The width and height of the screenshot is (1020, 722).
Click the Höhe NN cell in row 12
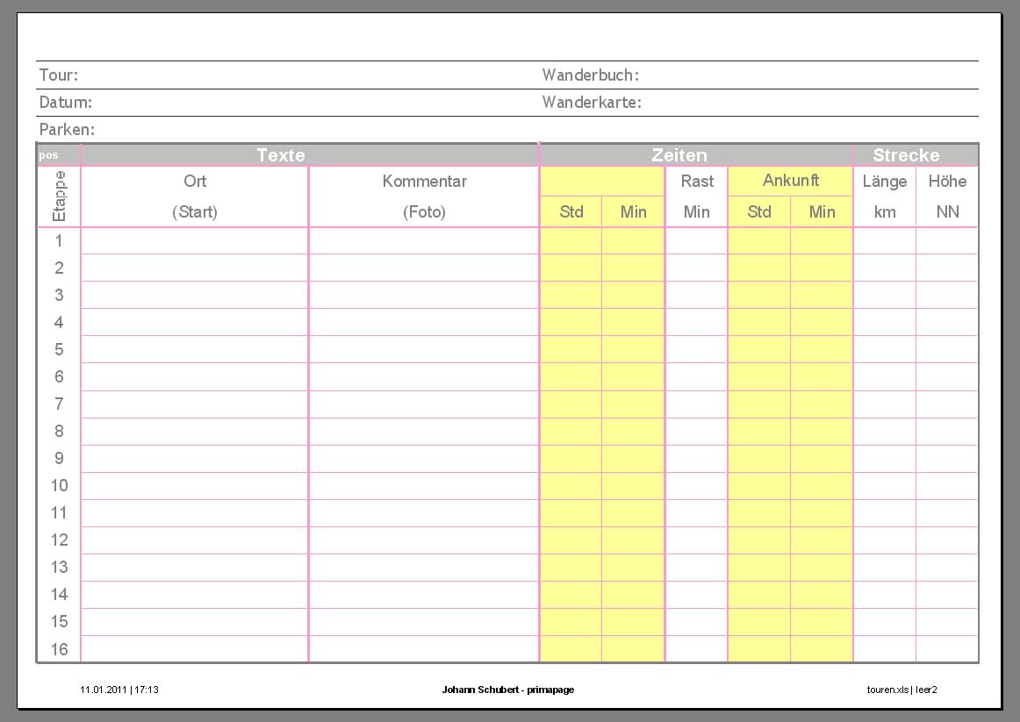point(947,540)
